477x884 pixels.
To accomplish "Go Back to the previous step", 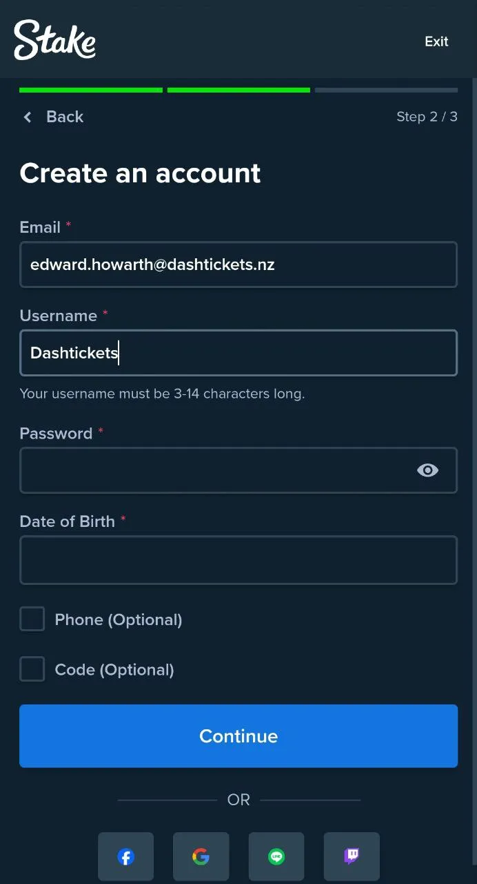I will (64, 117).
